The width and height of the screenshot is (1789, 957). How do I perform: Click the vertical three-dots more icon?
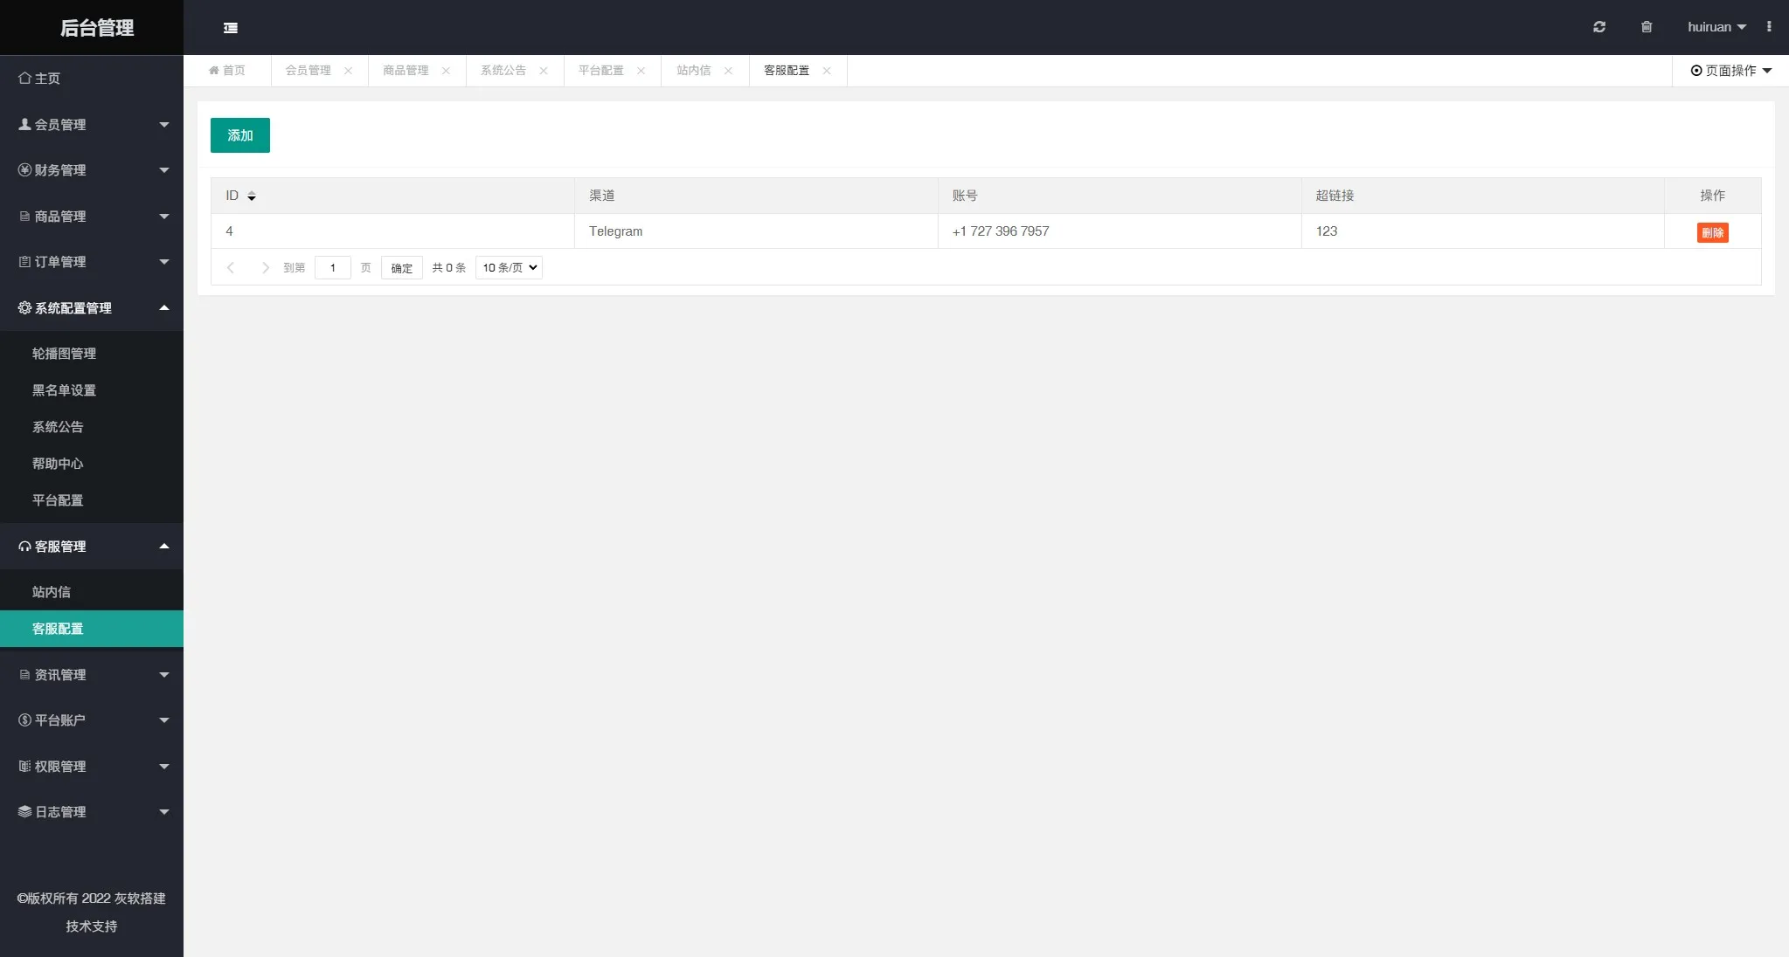pos(1769,27)
